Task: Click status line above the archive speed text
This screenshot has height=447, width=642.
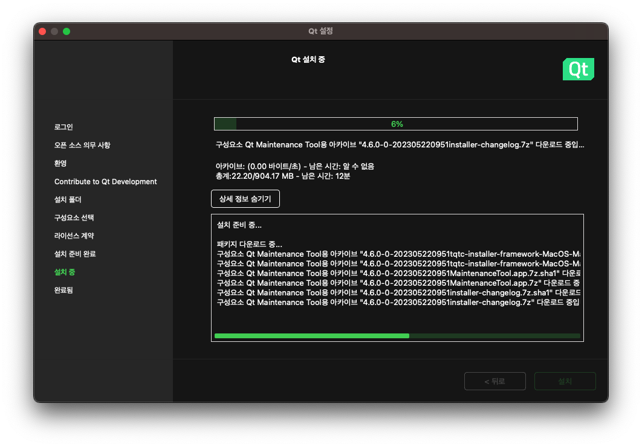Action: pos(400,145)
